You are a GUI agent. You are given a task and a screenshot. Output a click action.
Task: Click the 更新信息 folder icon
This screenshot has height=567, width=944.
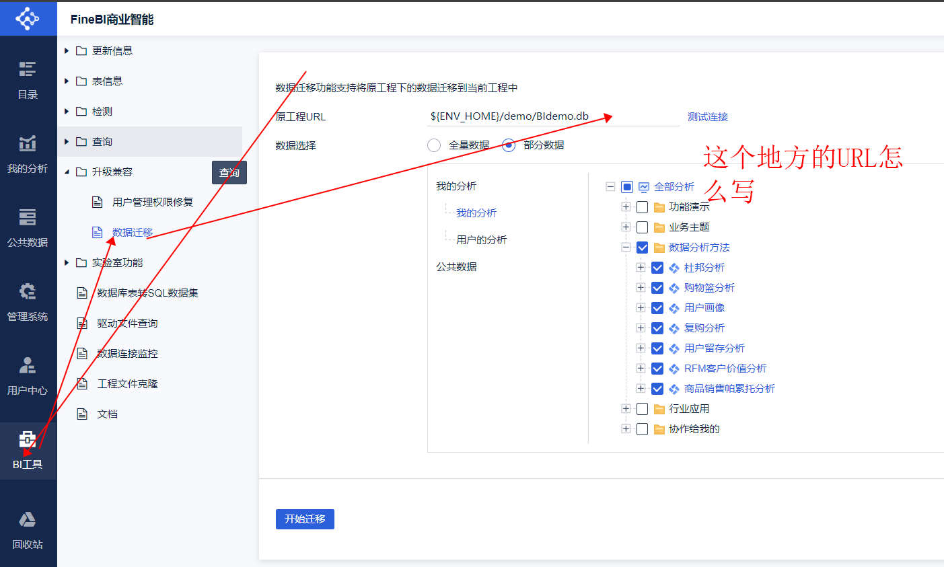(x=81, y=51)
